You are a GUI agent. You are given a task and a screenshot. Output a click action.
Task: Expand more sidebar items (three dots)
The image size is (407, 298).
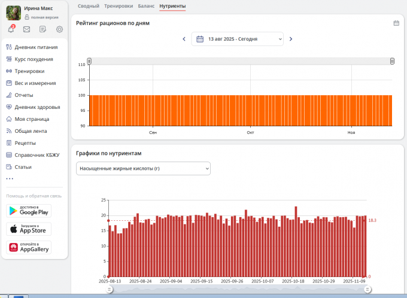[10, 178]
